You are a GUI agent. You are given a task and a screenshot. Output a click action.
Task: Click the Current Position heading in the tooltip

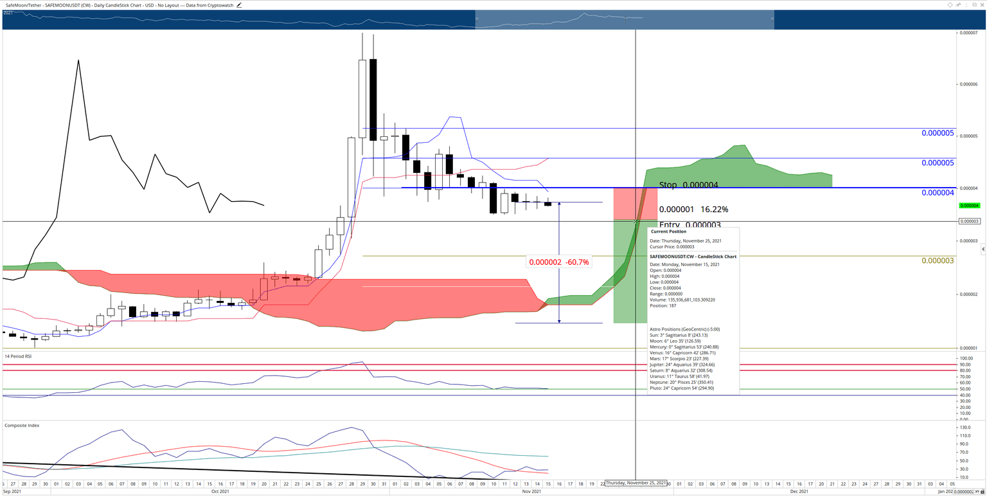(x=668, y=231)
